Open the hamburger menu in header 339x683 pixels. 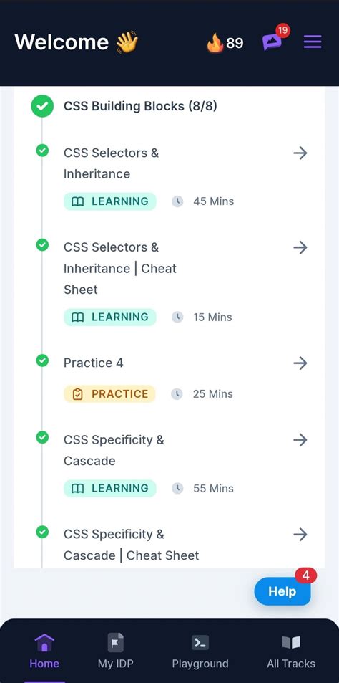pyautogui.click(x=312, y=42)
